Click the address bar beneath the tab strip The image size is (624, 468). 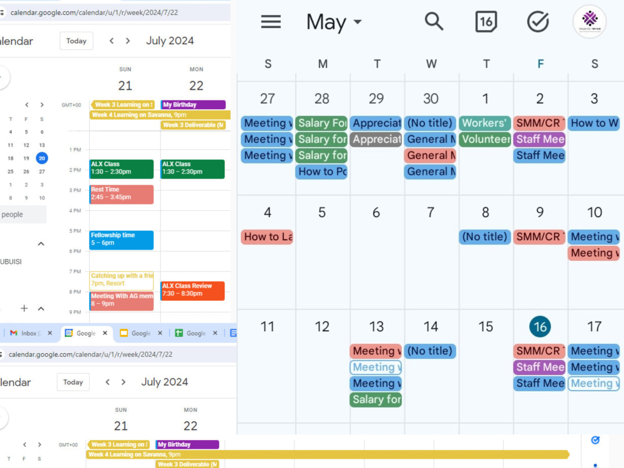pos(117,354)
